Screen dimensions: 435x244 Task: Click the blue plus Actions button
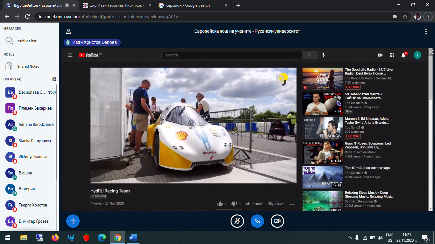coord(73,221)
